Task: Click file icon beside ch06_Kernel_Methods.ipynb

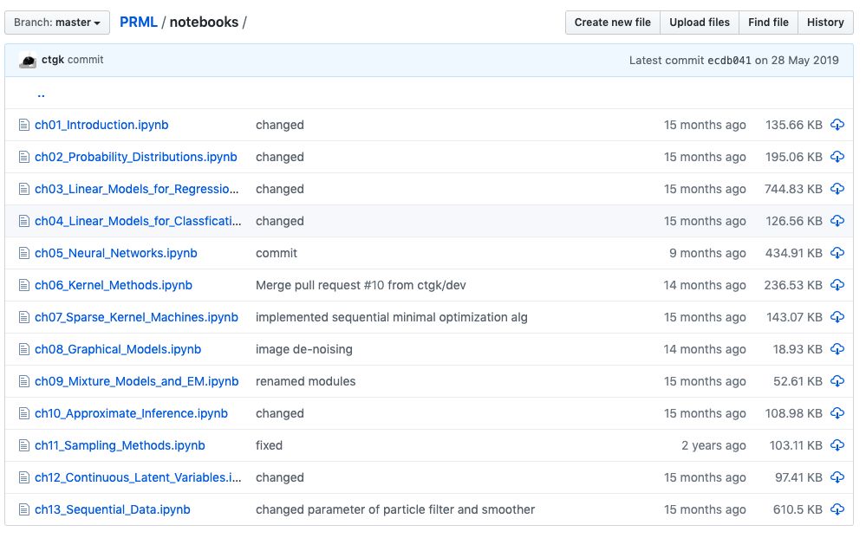Action: coord(24,285)
